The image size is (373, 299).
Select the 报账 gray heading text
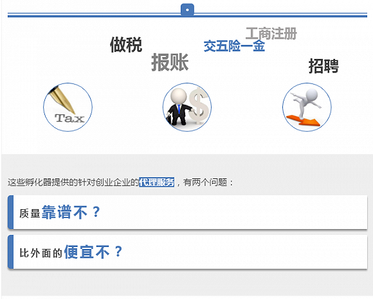(170, 62)
